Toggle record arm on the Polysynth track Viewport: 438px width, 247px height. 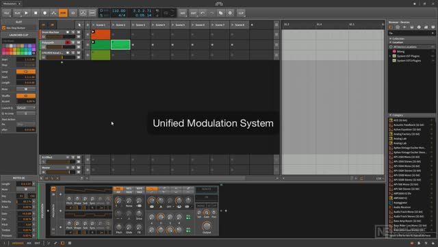[68, 42]
